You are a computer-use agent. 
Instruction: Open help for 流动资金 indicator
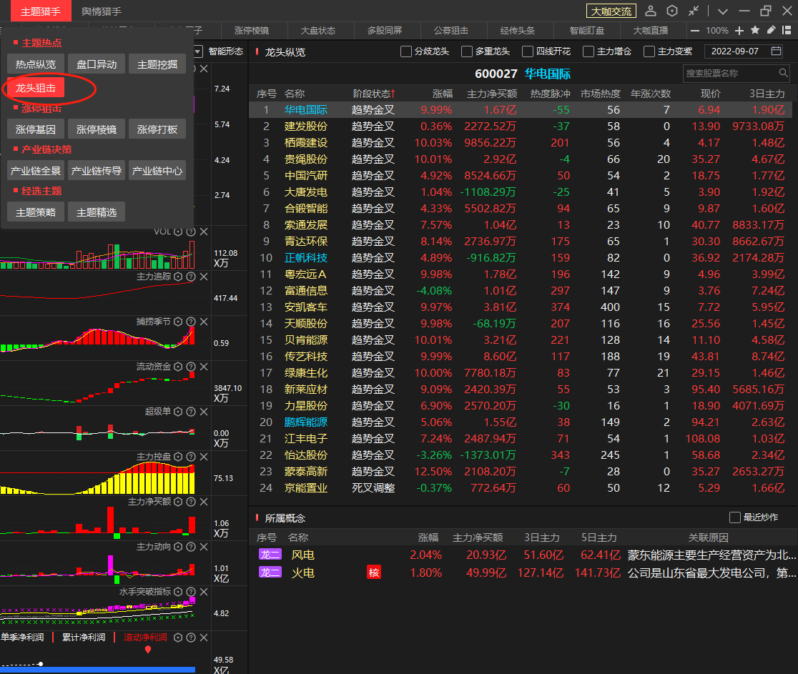click(x=191, y=367)
